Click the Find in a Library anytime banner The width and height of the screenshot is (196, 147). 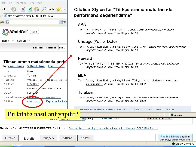tap(175, 138)
